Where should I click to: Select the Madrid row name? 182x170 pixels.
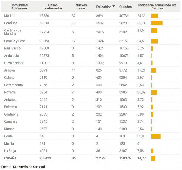[9, 16]
